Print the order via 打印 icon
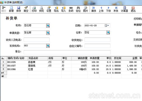This screenshot has height=101, width=142. pos(34,9)
